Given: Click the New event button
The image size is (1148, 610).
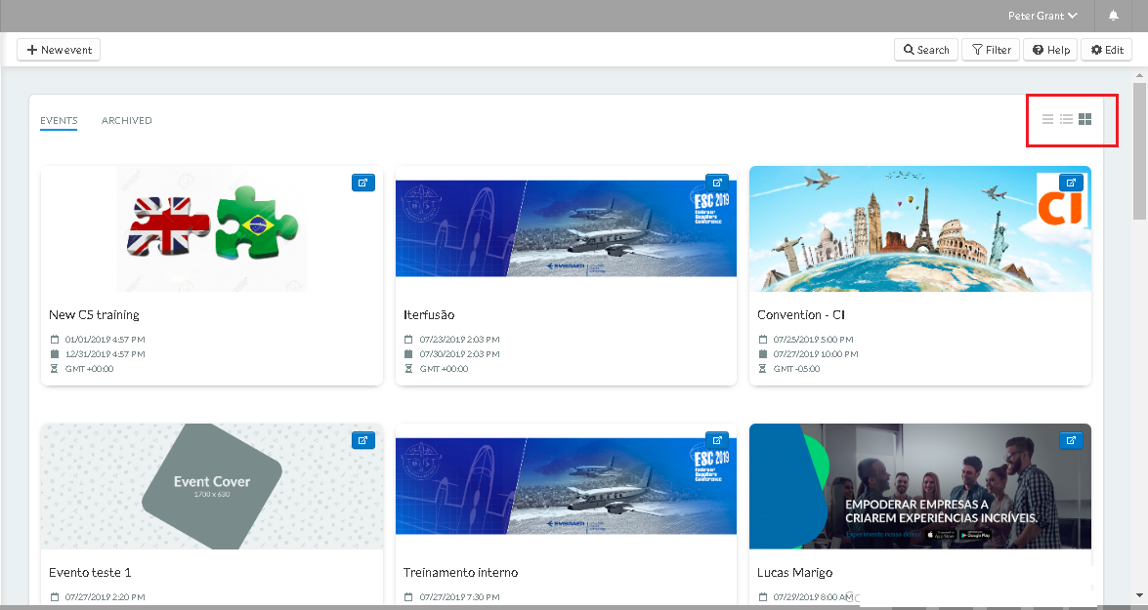Looking at the screenshot, I should (59, 50).
